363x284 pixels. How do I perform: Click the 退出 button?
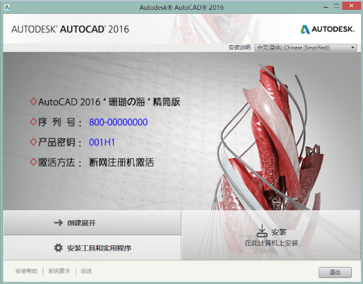pos(335,272)
